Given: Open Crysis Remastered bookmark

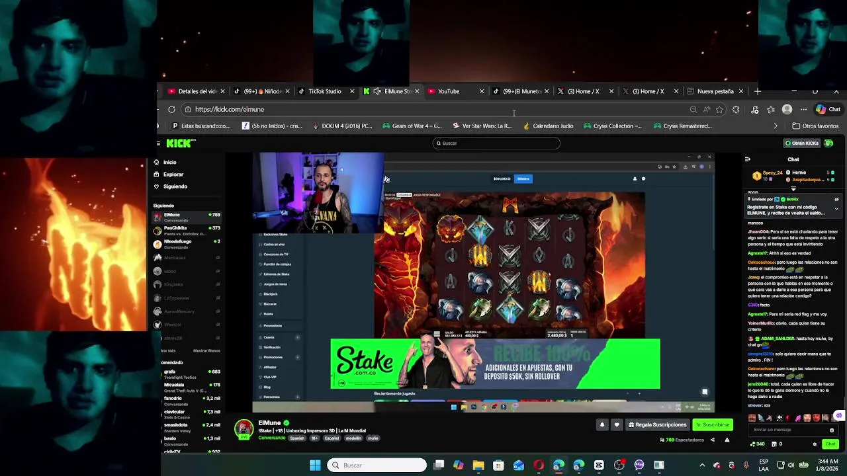Looking at the screenshot, I should 682,126.
